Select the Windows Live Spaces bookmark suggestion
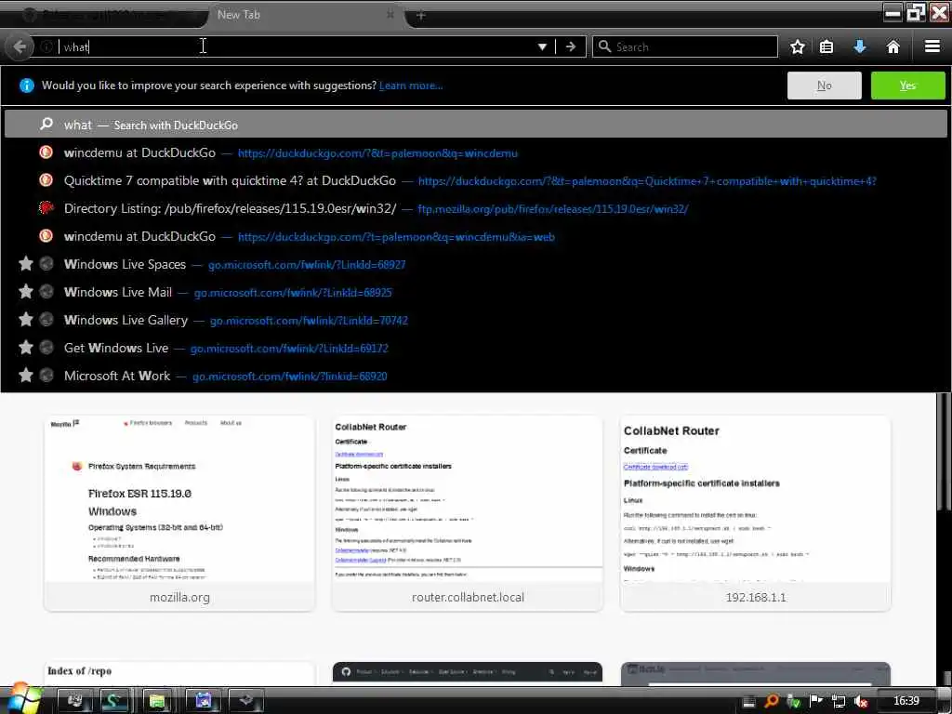Viewport: 952px width, 714px height. (x=476, y=265)
